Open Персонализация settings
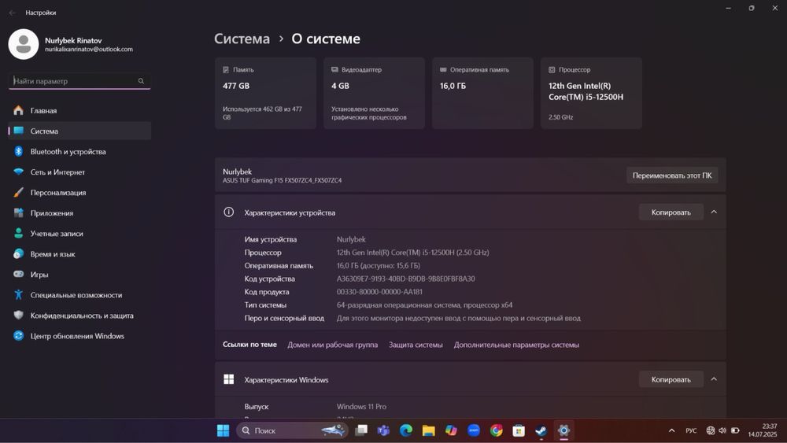This screenshot has width=787, height=443. [79, 193]
